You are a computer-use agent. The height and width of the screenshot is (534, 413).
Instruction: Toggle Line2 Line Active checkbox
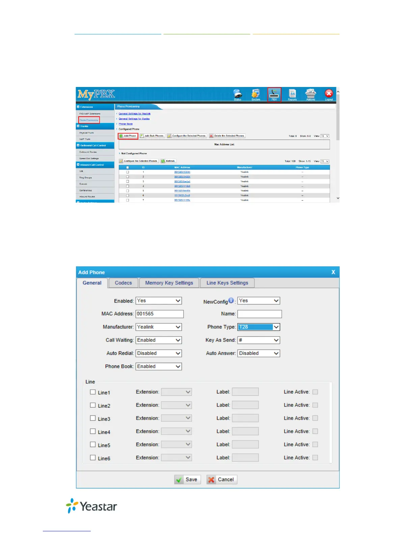[x=315, y=405]
